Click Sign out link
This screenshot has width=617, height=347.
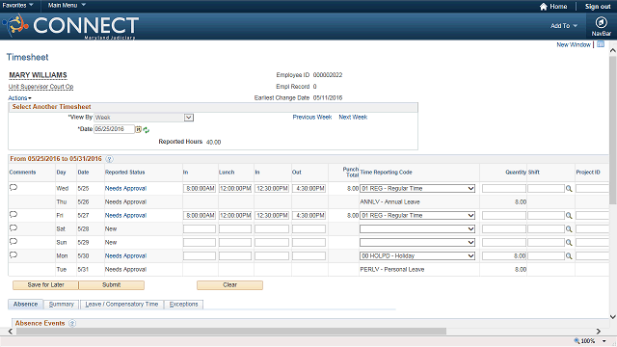click(x=598, y=7)
